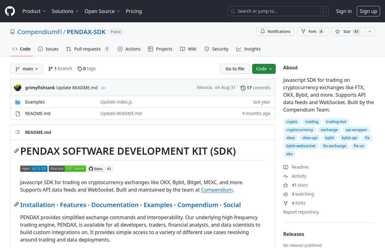Jump to the Examples section link in README

click(158, 205)
